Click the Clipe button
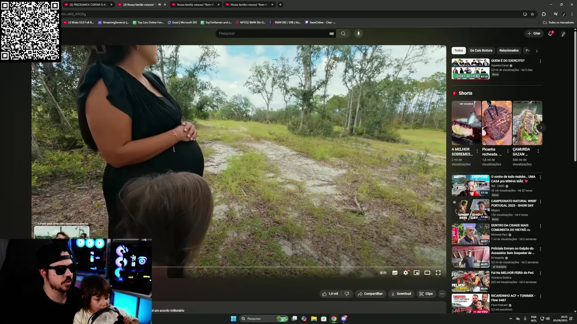The width and height of the screenshot is (577, 324). (x=426, y=294)
